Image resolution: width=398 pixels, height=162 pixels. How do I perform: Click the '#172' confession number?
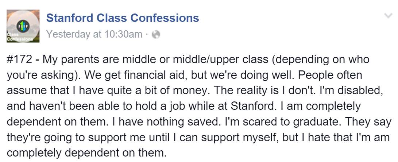click(x=19, y=60)
